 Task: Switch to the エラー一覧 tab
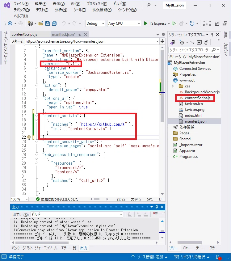(69, 248)
